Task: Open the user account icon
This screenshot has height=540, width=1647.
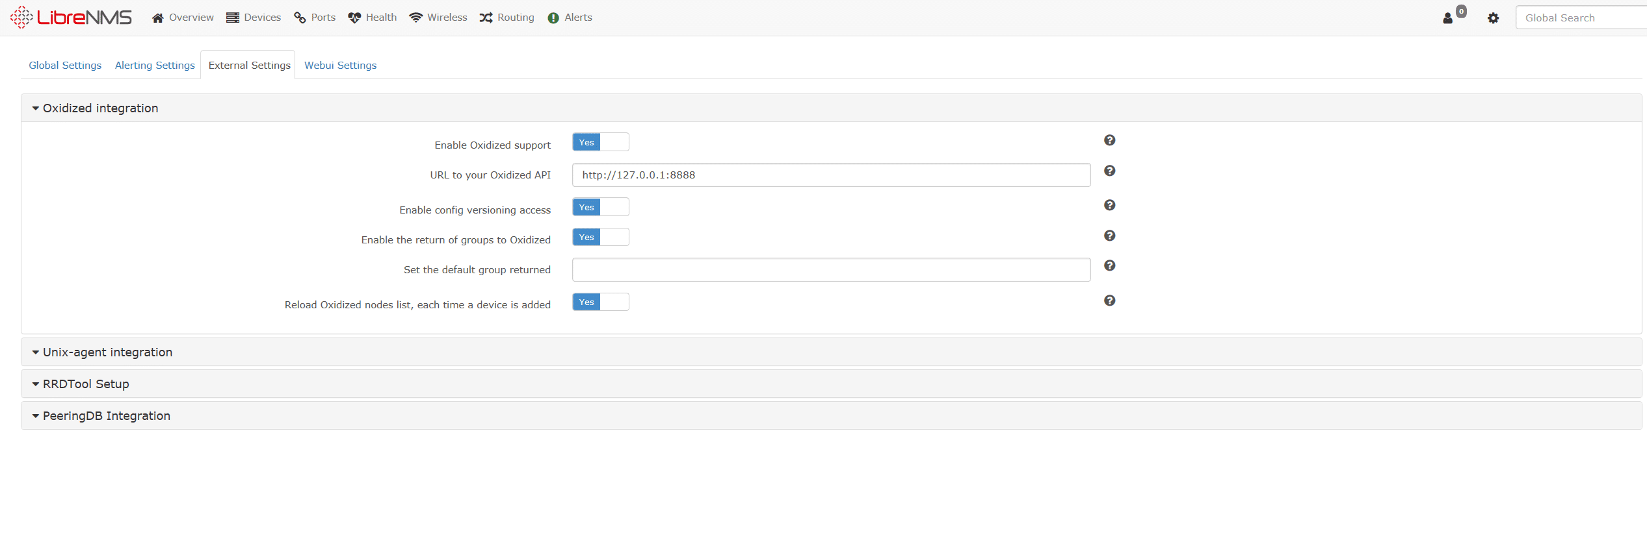Action: [1447, 18]
